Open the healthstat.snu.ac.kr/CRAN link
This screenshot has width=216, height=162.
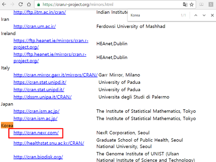tap(49, 143)
